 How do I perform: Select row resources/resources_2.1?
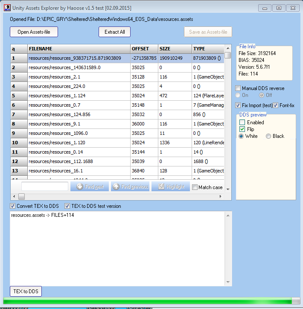[x=79, y=77]
